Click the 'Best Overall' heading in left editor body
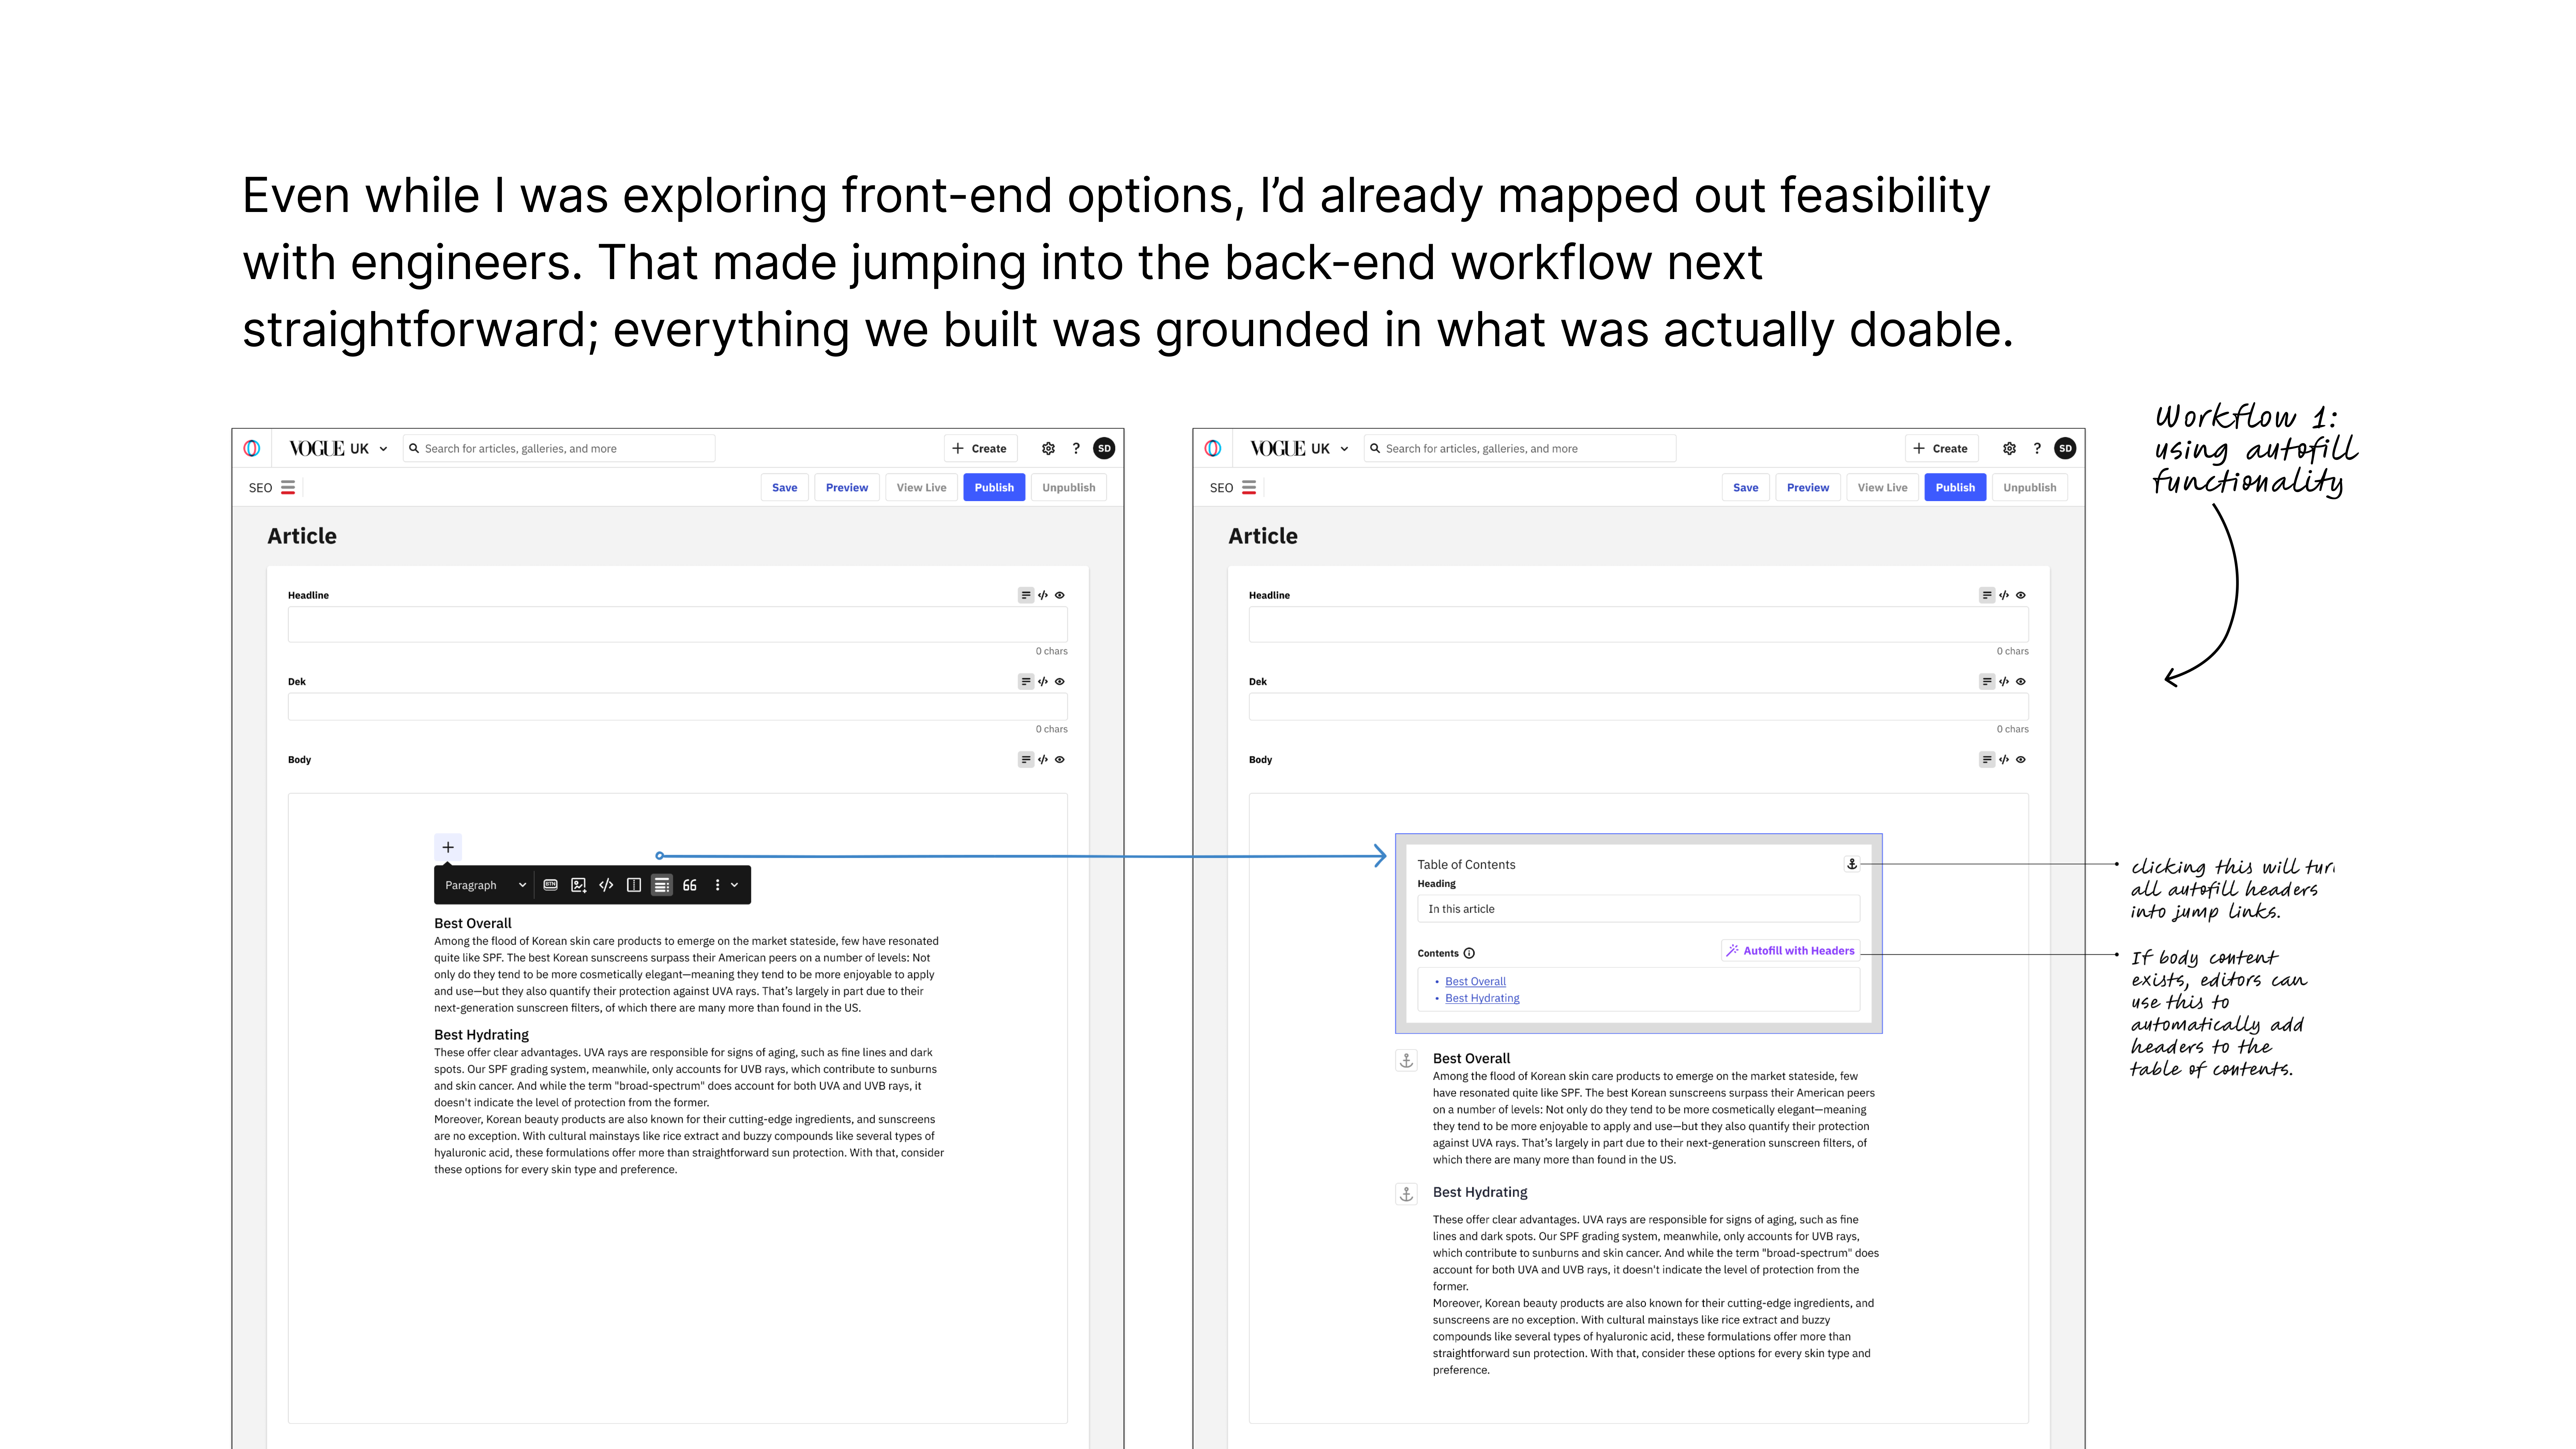This screenshot has width=2576, height=1449. coord(473,924)
